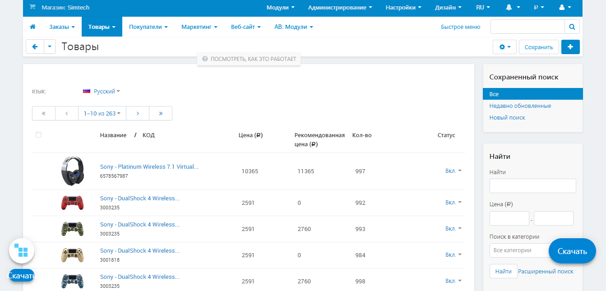
Task: Jump to first page of products
Action: (x=44, y=114)
